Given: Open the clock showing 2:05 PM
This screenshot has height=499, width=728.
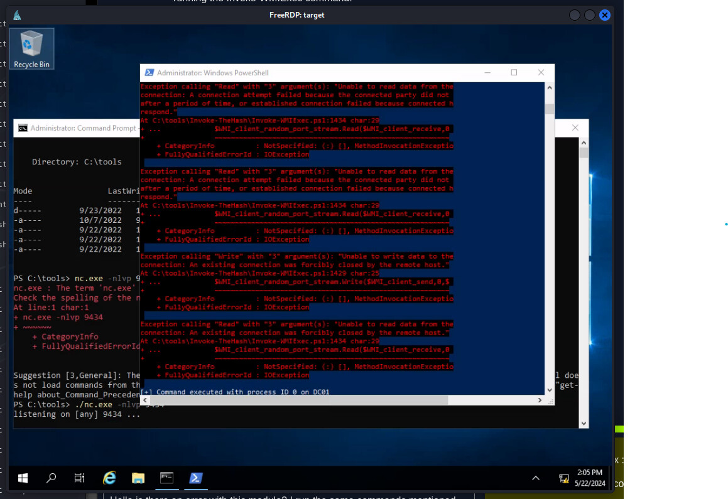Looking at the screenshot, I should (589, 478).
